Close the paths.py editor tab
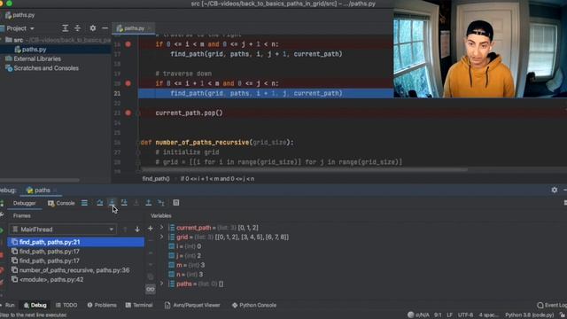The width and height of the screenshot is (567, 319). (x=150, y=28)
